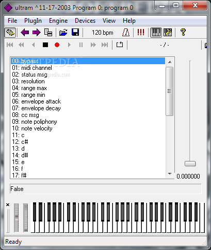211x250 pixels.
Task: Close the keyboard bar with x
Action: pos(8,205)
